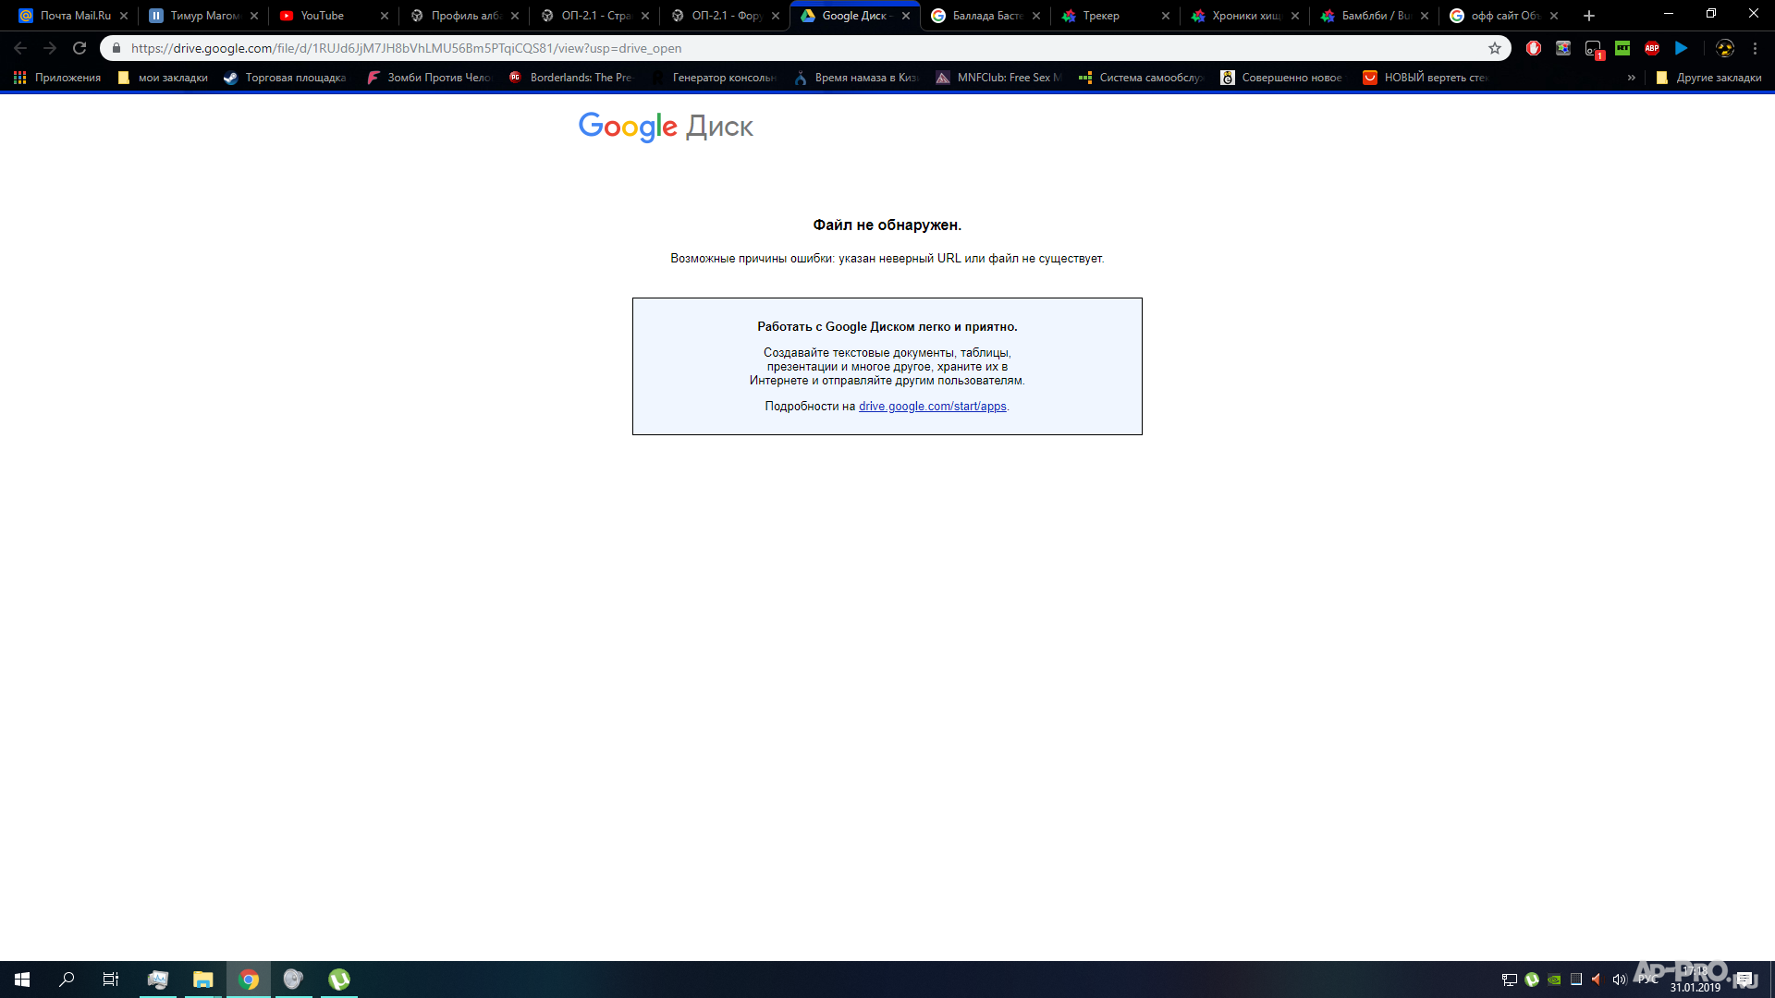Open Windows search in the taskbar

point(67,980)
